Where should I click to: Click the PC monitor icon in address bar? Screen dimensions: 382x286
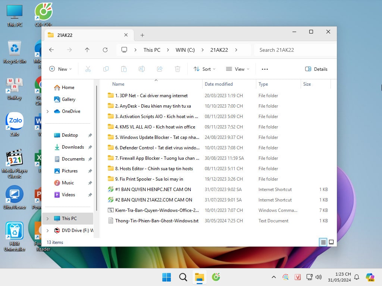tap(124, 50)
